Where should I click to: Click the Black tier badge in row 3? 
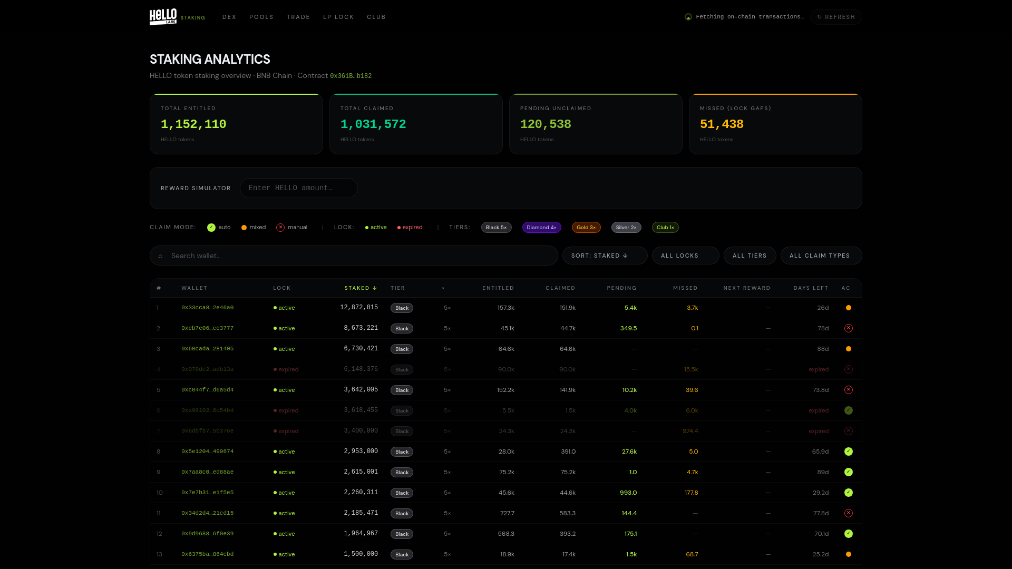(402, 349)
